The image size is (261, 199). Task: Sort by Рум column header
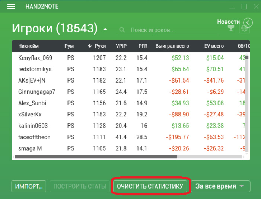69,46
